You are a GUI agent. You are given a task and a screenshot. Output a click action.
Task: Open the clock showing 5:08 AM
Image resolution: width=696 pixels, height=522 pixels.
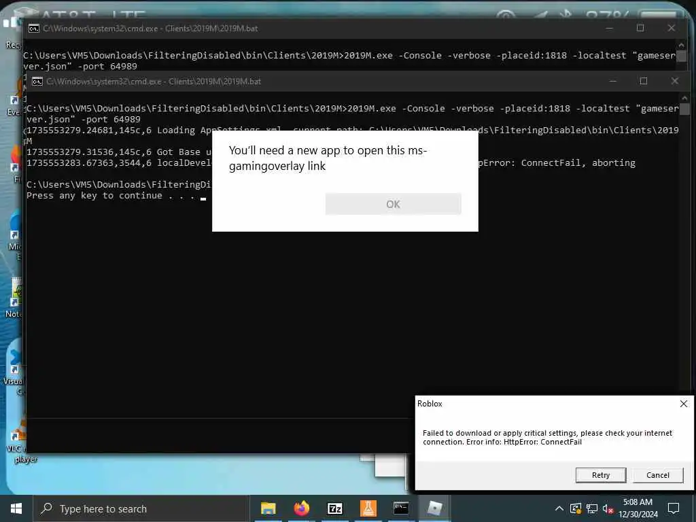638,508
